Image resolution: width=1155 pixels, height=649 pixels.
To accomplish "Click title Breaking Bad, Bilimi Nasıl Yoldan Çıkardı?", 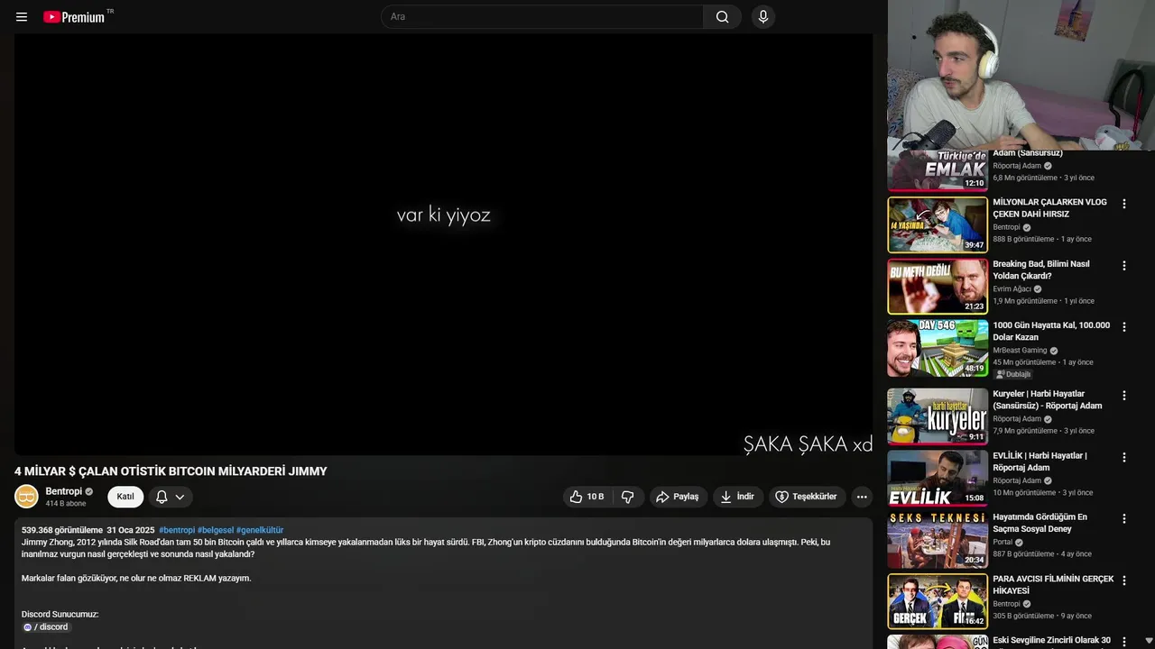I will 1041,270.
